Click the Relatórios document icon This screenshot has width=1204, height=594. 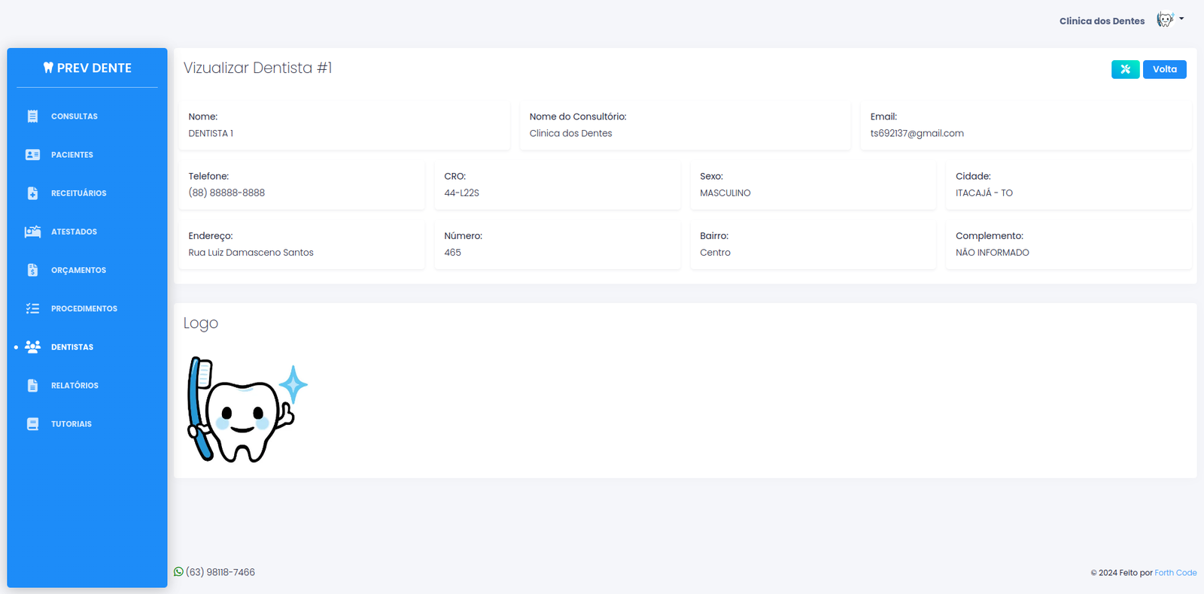32,386
